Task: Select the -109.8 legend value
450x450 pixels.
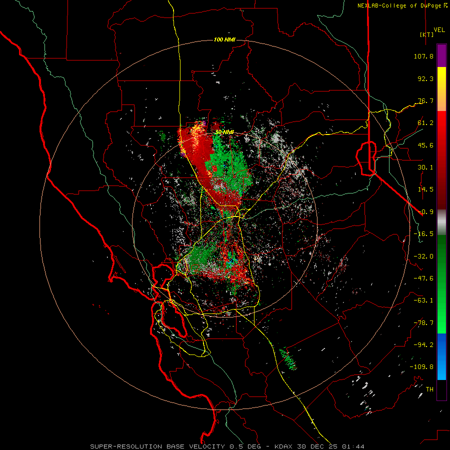Action: coord(421,367)
